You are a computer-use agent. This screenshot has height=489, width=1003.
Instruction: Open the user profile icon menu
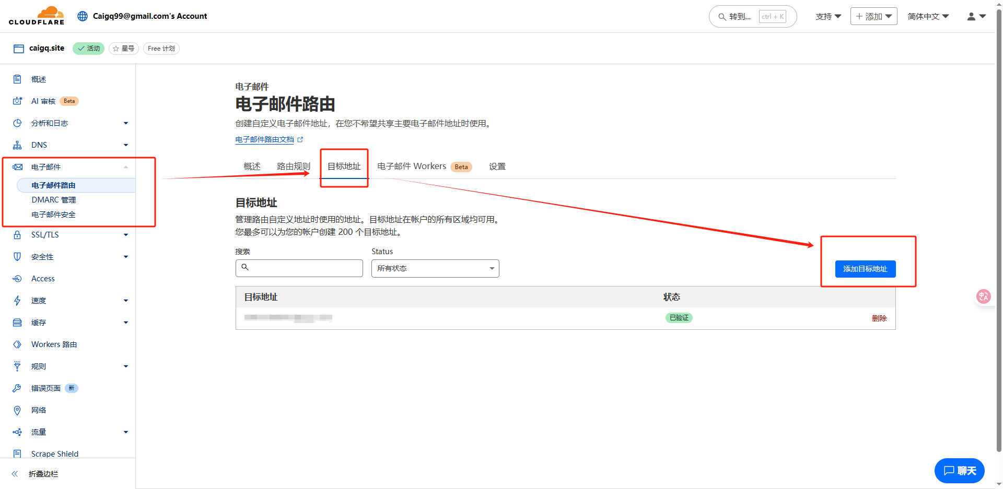tap(975, 16)
